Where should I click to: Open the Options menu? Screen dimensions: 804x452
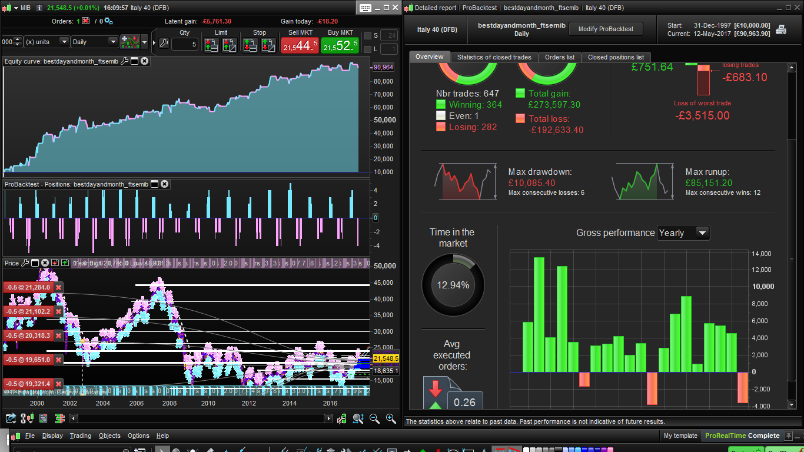[x=138, y=436]
